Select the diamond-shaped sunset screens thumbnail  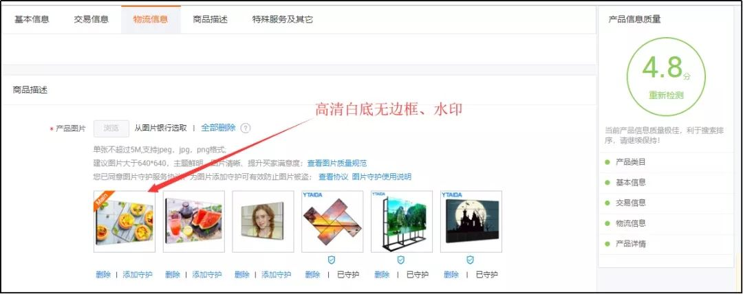point(332,222)
